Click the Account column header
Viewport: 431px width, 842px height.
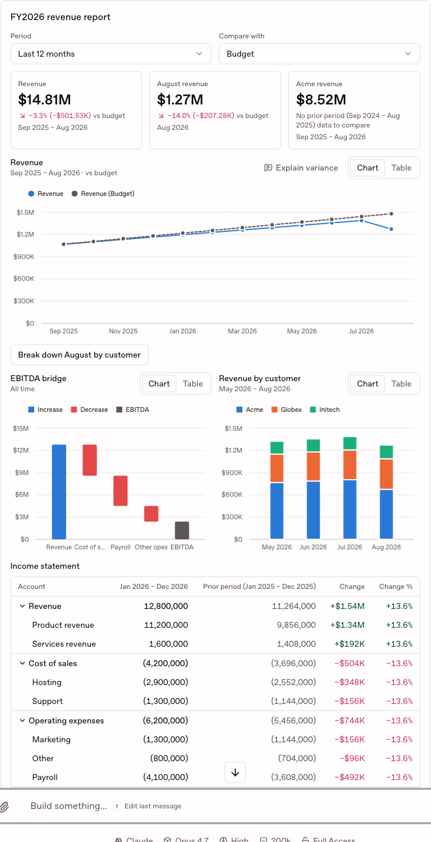click(32, 587)
